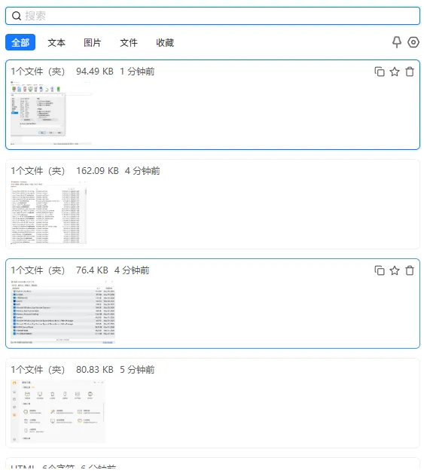Click '1个文件（夹）' label of 162.09 KB entry
The width and height of the screenshot is (424, 473).
[38, 171]
